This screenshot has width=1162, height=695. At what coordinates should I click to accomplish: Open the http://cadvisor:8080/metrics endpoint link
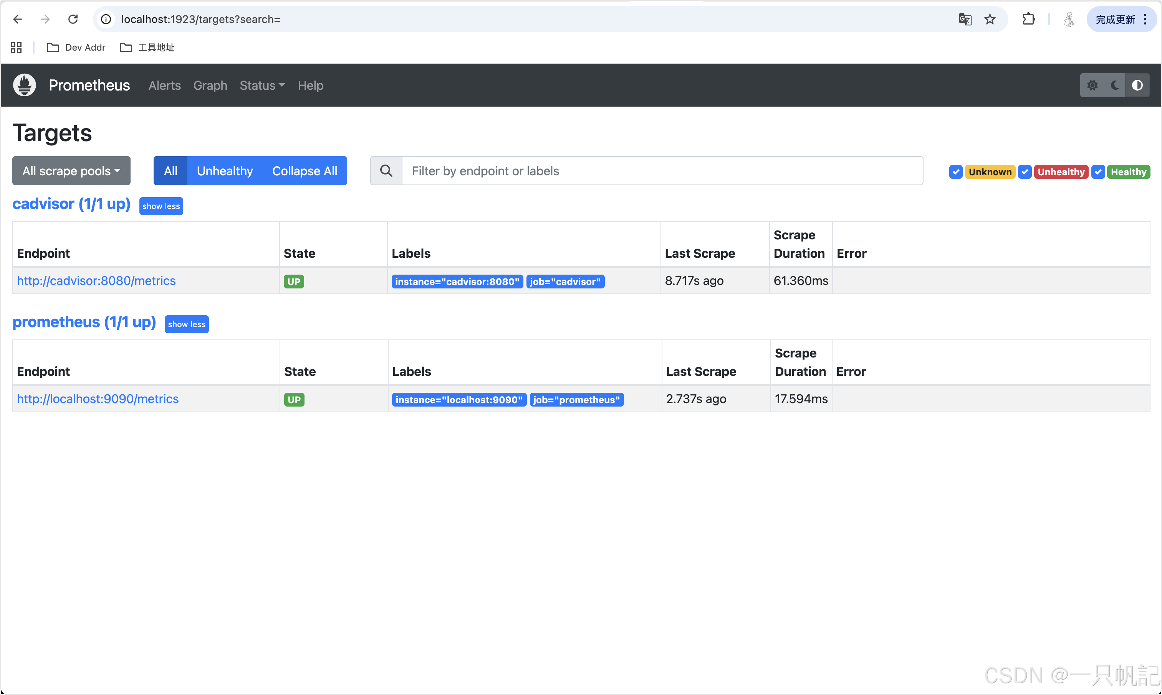point(96,280)
